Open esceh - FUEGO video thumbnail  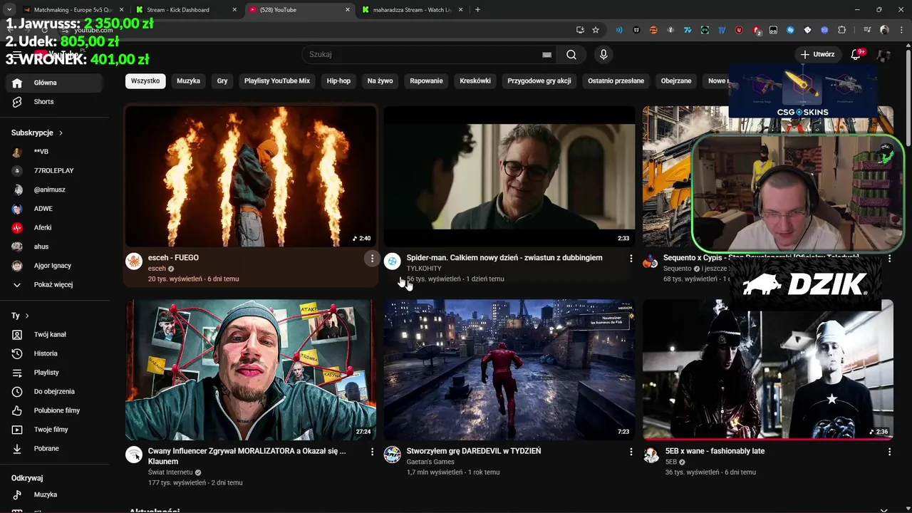click(251, 176)
